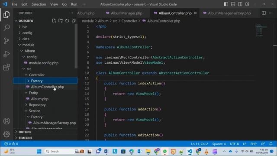Screen dimensions: 277x156
Task: Click the feedback icon in status bar
Action: [263, 144]
